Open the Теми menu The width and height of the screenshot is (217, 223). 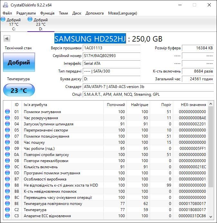coord(63,13)
